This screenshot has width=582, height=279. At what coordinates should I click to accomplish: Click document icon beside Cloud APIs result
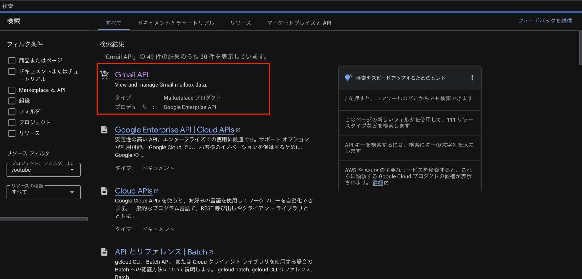point(104,191)
